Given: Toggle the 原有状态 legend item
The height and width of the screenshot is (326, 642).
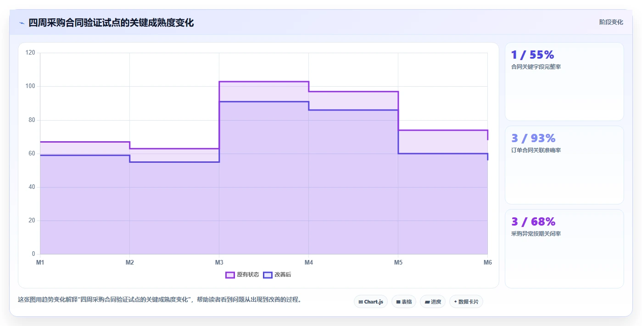Looking at the screenshot, I should (x=242, y=275).
